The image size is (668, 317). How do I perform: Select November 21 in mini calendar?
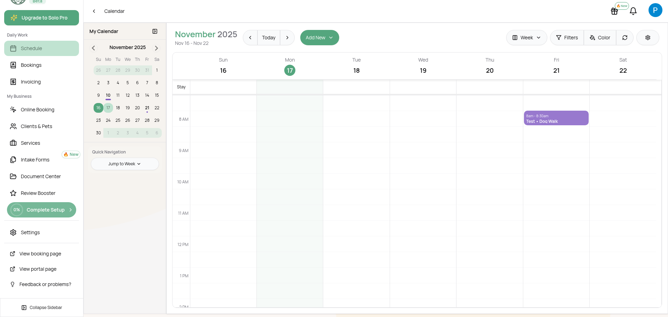[x=147, y=108]
